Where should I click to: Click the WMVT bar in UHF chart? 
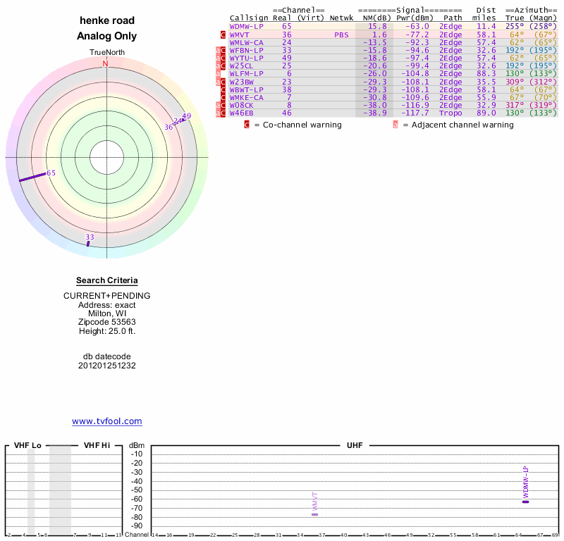click(x=314, y=514)
